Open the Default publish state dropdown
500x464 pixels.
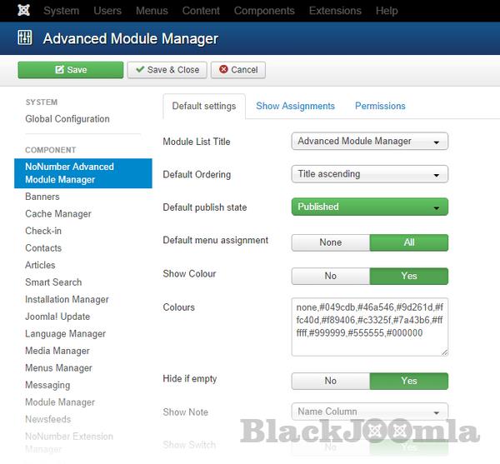369,207
